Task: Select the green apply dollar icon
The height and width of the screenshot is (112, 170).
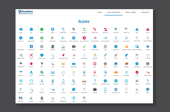Action: pos(42,38)
